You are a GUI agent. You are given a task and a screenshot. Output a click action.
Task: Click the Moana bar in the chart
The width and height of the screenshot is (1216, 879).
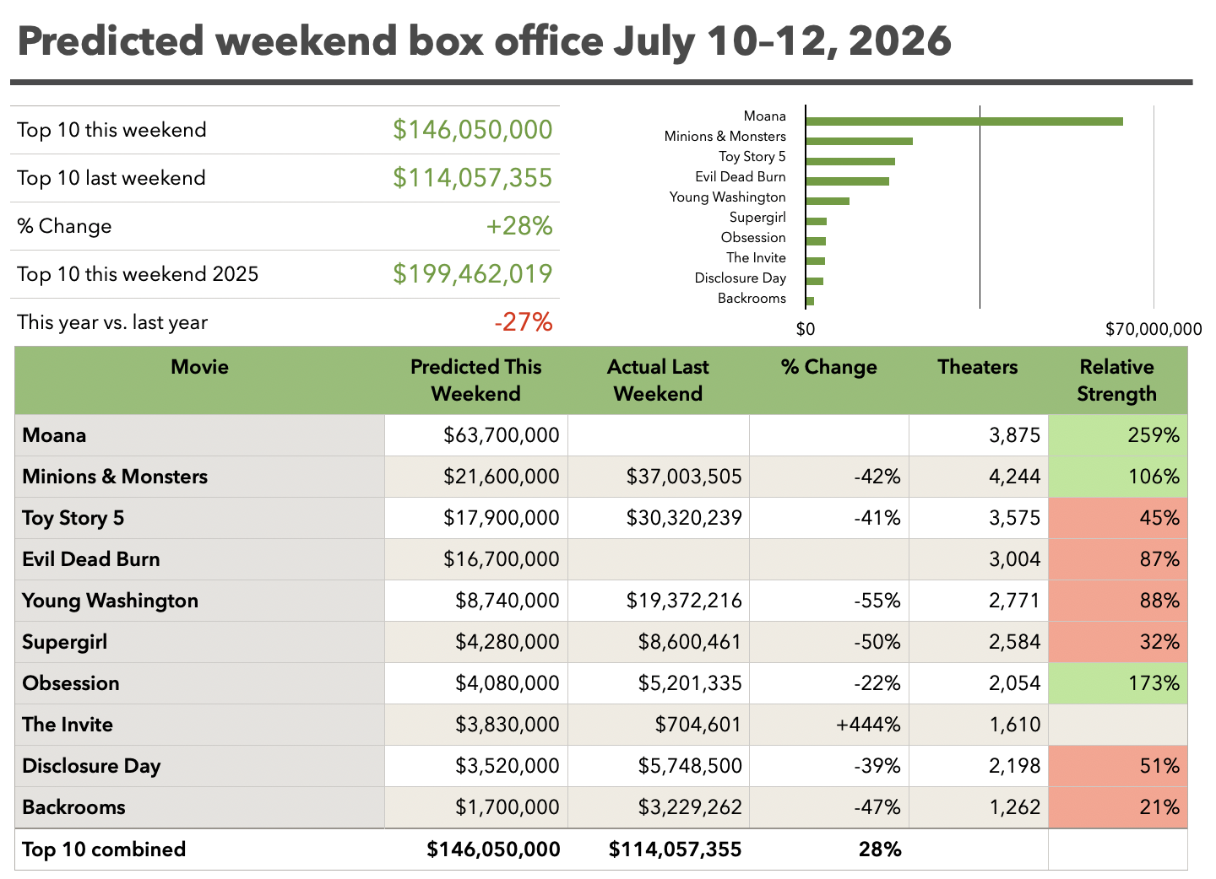tap(964, 121)
